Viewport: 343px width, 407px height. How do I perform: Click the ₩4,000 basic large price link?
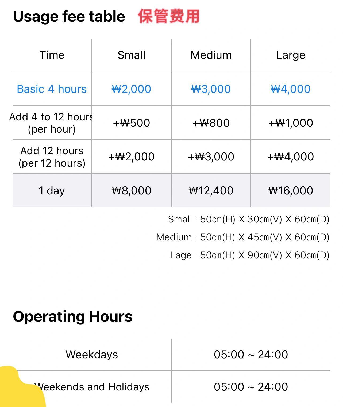[x=291, y=89]
